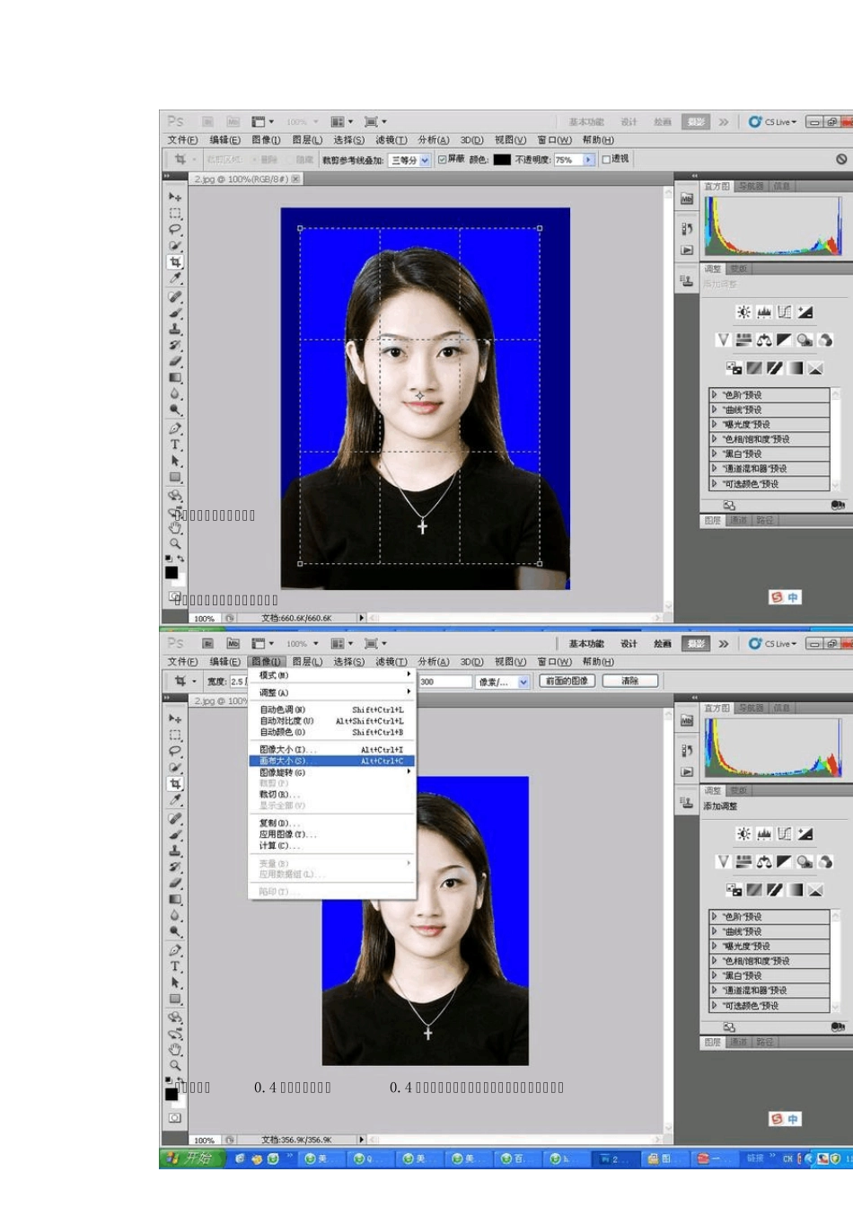Image resolution: width=853 pixels, height=1207 pixels.
Task: Select the Eyedropper tool beside the crop-grid canvas
Action: (175, 278)
